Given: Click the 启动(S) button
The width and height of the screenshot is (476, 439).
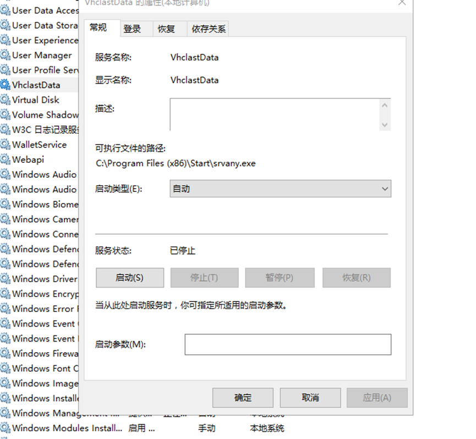Looking at the screenshot, I should [x=130, y=278].
